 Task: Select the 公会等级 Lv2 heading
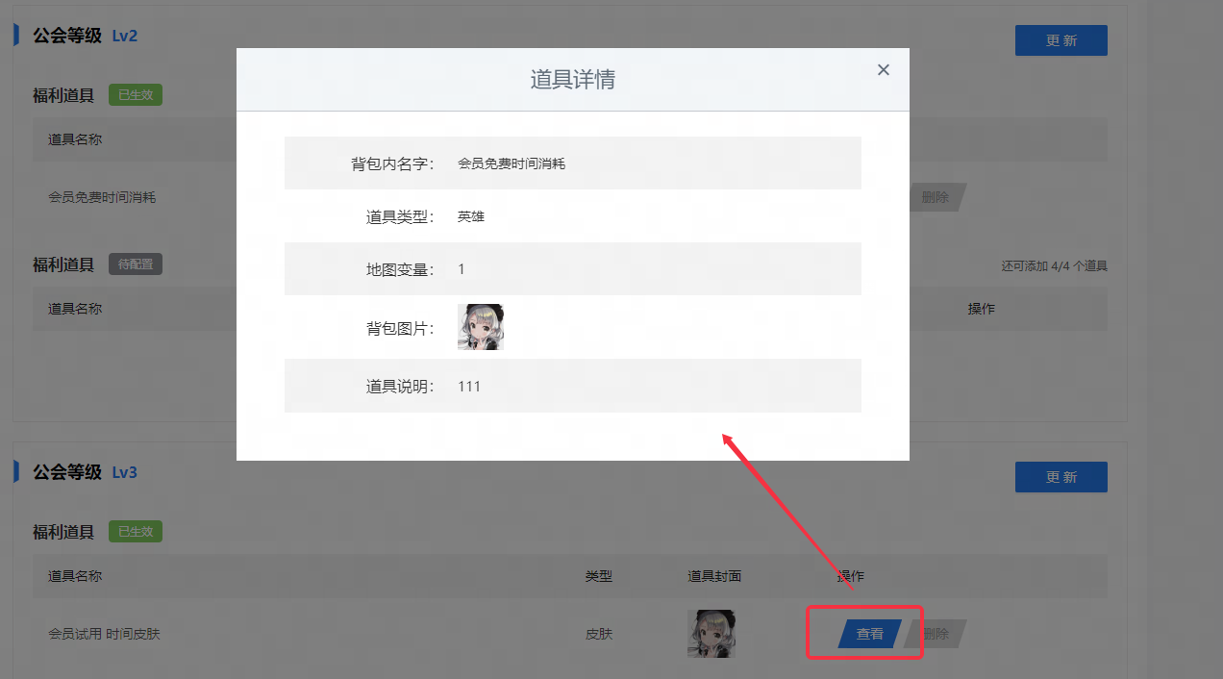pos(86,36)
